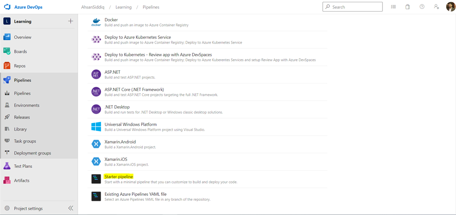The height and width of the screenshot is (215, 456).
Task: Choose Universal Windows Platform template title
Action: click(130, 124)
